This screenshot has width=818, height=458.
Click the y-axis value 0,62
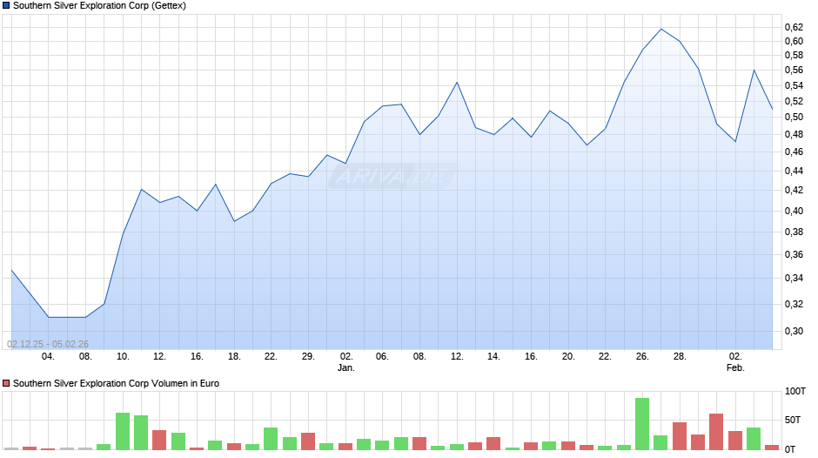pos(794,27)
